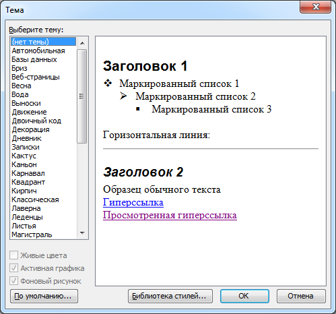Image resolution: width=336 pixels, height=314 pixels.
Task: Select the Бриз theme
Action: 44,68
